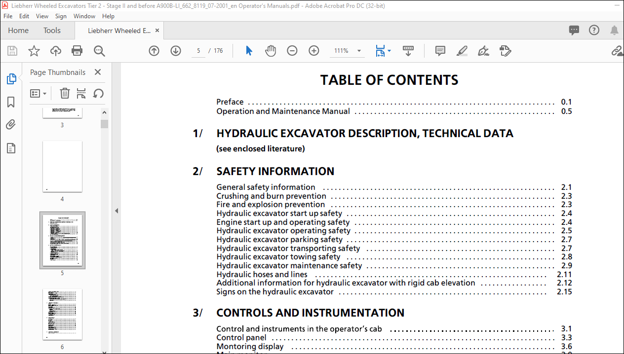Open the Bookmarks panel icon

click(x=11, y=102)
